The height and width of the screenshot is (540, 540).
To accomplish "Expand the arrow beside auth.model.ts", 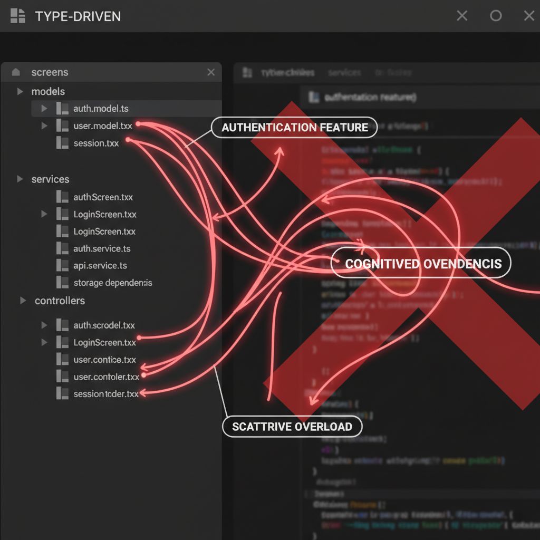I will click(44, 109).
